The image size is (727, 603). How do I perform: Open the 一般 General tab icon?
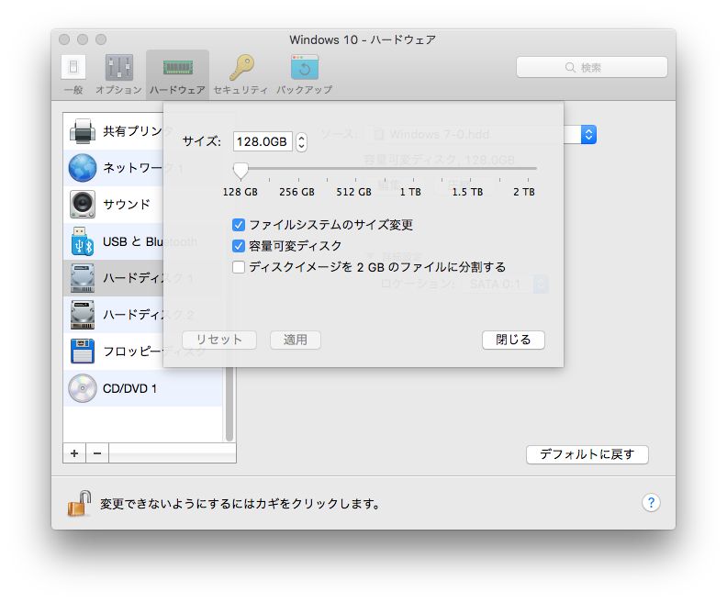point(73,68)
